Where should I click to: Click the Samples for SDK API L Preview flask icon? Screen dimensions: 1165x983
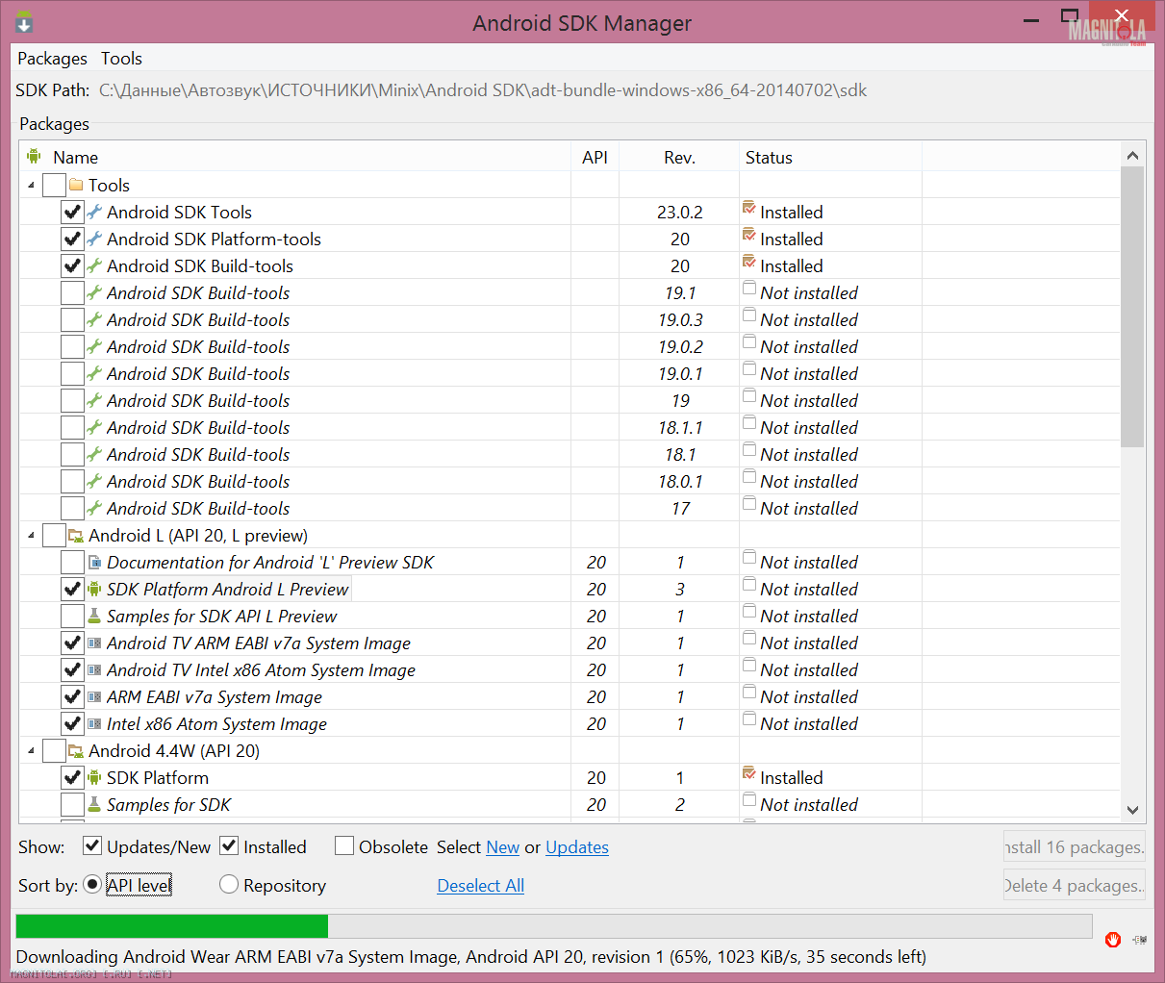click(94, 616)
